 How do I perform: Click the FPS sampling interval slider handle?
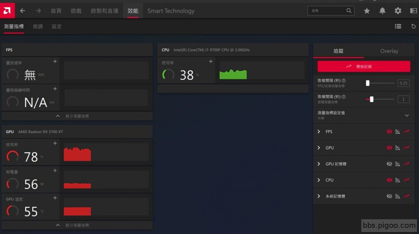click(x=368, y=83)
